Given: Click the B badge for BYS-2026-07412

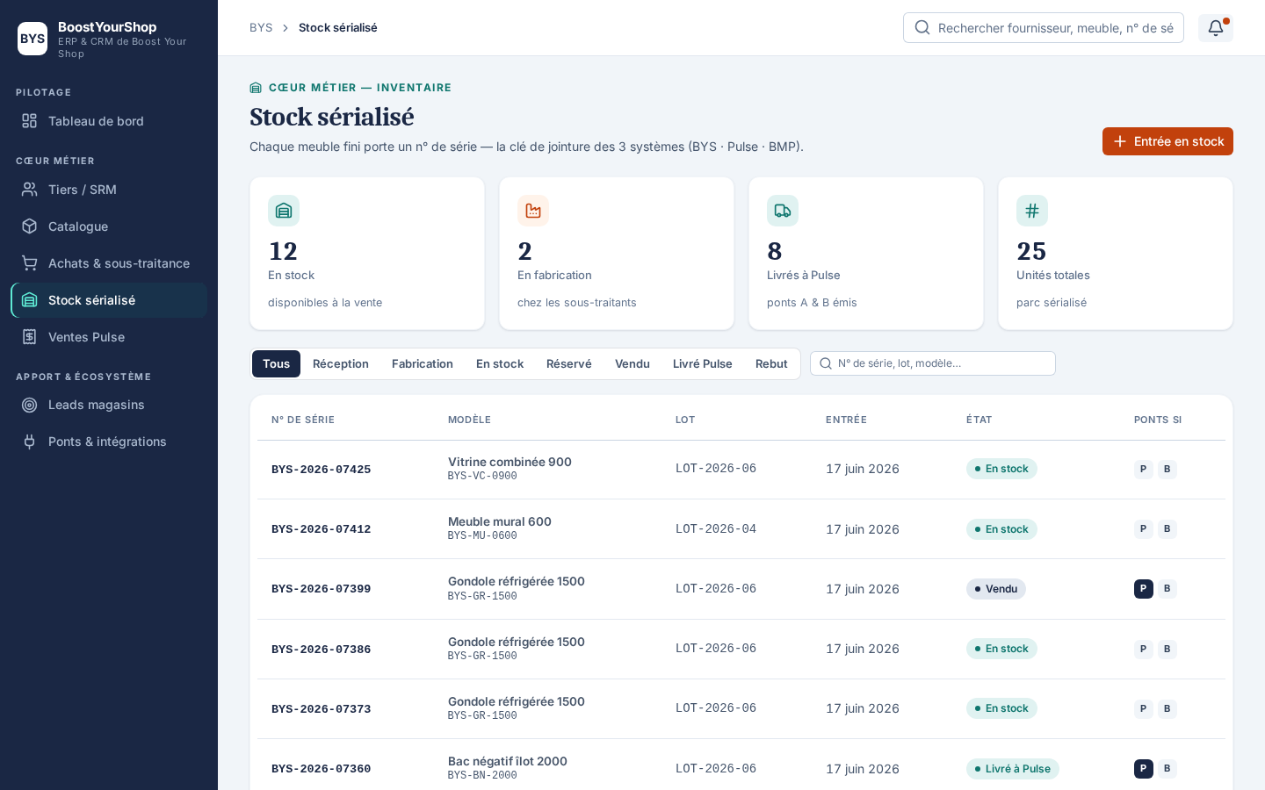Looking at the screenshot, I should [1167, 529].
